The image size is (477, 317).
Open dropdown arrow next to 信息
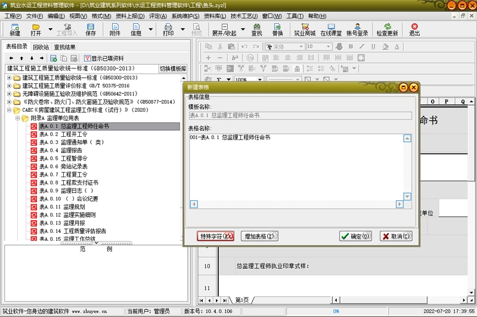pos(151,29)
